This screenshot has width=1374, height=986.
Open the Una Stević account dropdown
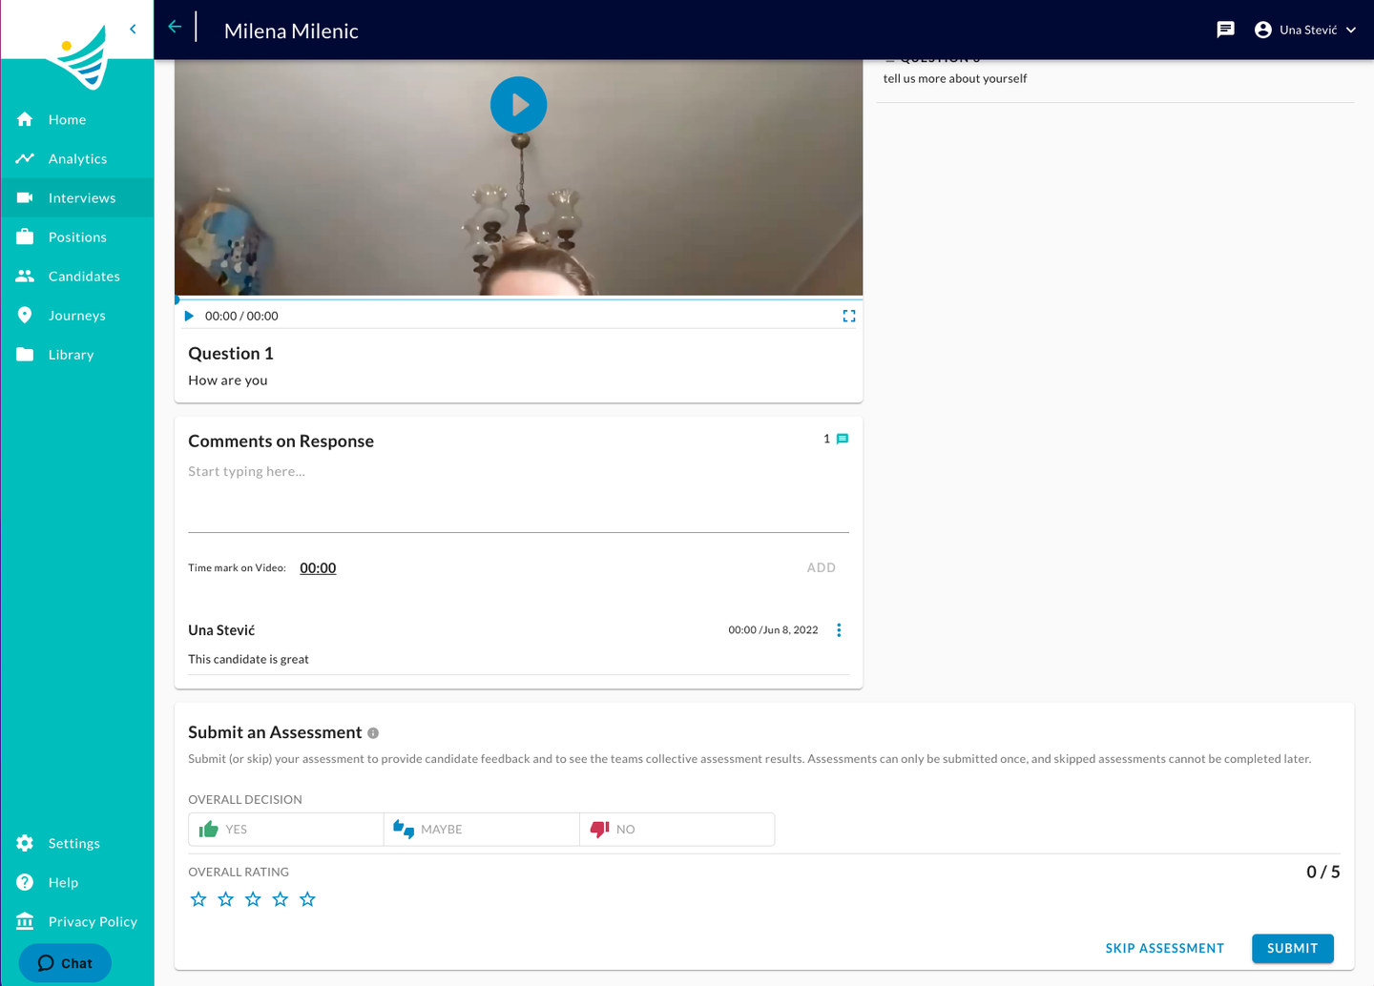click(1306, 30)
